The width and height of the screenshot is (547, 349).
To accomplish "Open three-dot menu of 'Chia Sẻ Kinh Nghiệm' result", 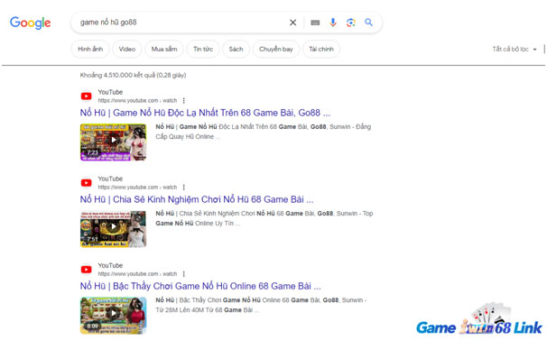I will pos(184,188).
